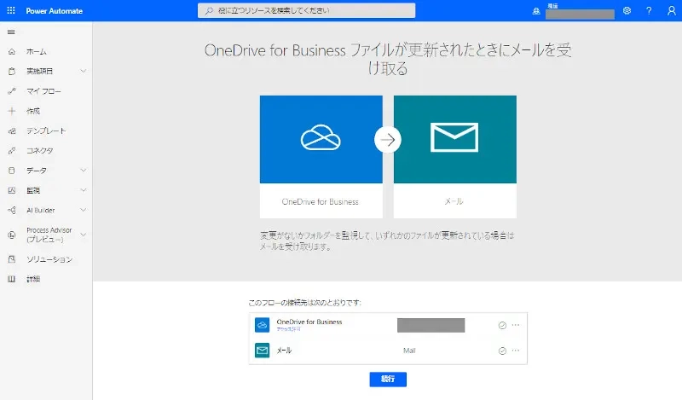
Task: Expand the Process Advisor chevron
Action: coord(83,235)
